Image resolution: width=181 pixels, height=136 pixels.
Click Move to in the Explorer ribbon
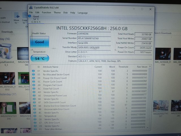[16, 18]
